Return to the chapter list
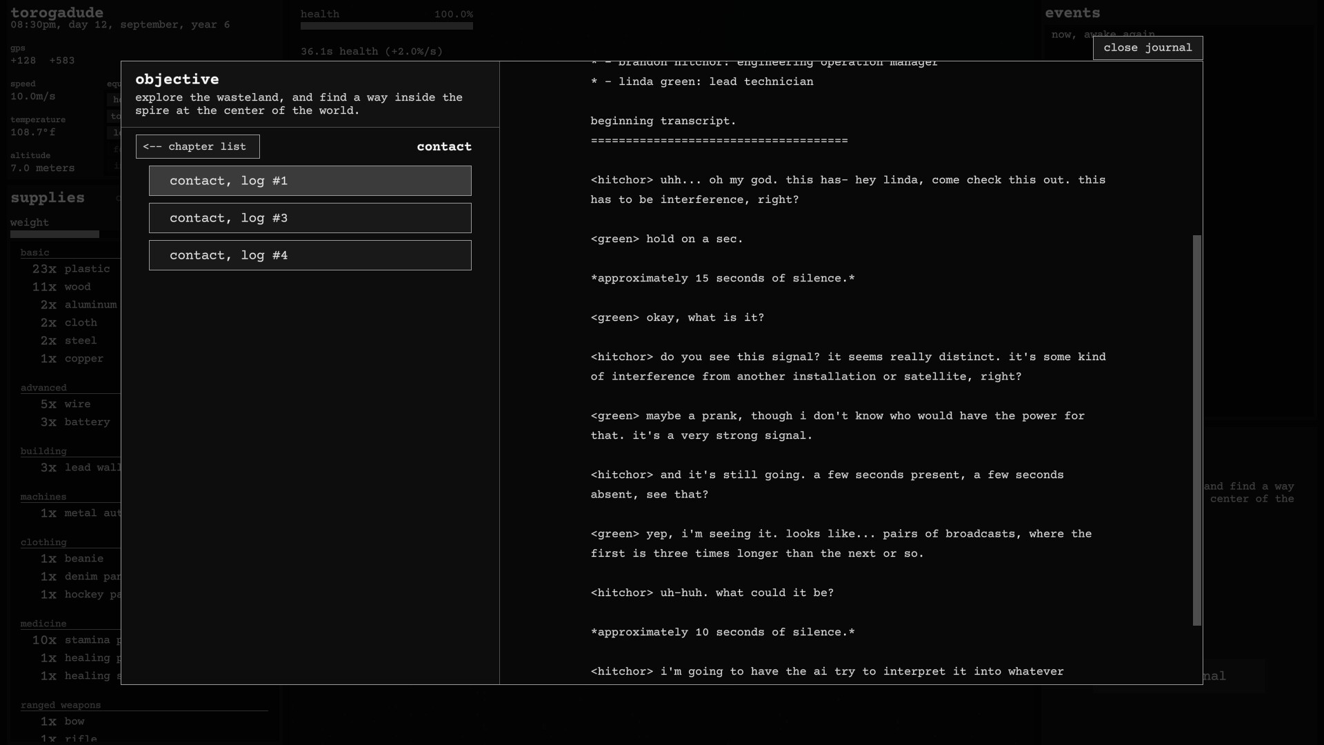This screenshot has height=745, width=1324. (x=197, y=146)
